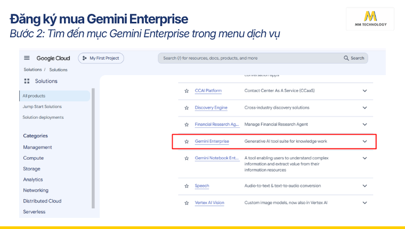Expand the Vertex AI Vision row chevron
Image resolution: width=405 pixels, height=229 pixels.
click(365, 203)
